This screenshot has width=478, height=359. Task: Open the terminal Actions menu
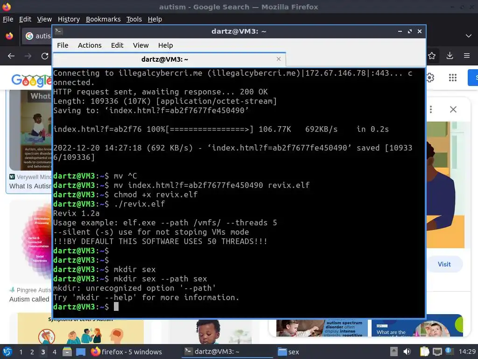(x=90, y=45)
